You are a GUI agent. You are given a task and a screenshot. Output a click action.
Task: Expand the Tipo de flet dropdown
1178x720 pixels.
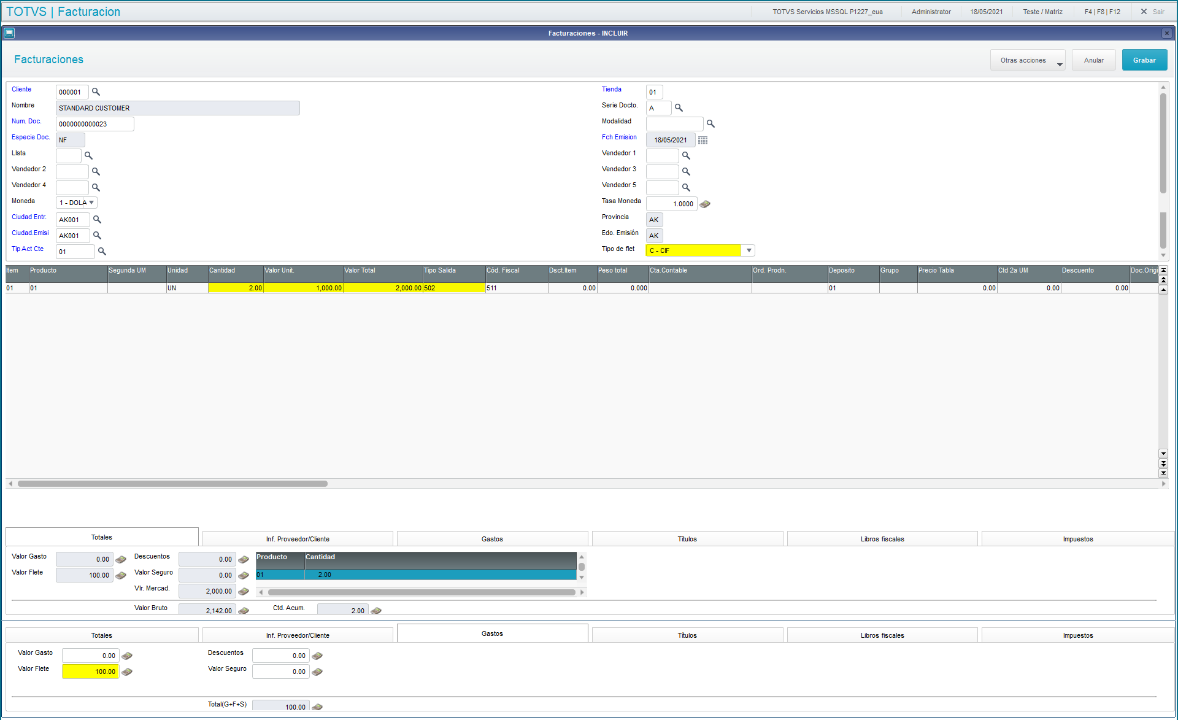[749, 250]
